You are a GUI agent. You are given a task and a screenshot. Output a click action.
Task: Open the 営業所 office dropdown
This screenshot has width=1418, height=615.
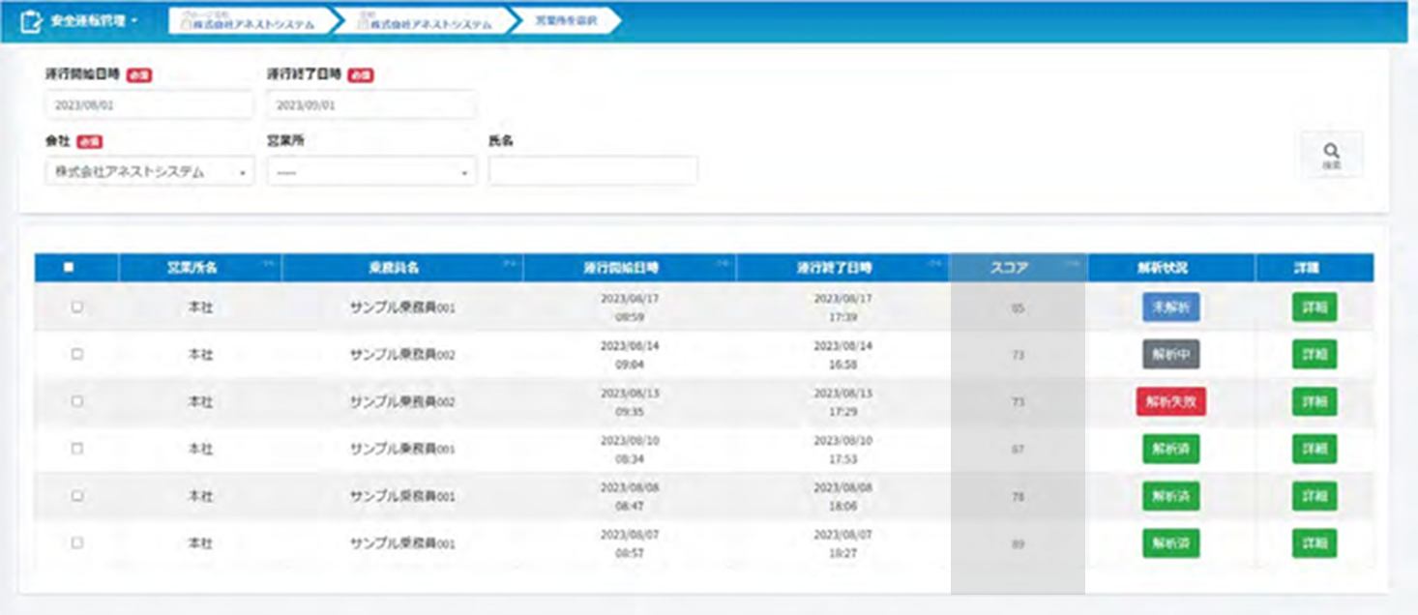(x=371, y=172)
